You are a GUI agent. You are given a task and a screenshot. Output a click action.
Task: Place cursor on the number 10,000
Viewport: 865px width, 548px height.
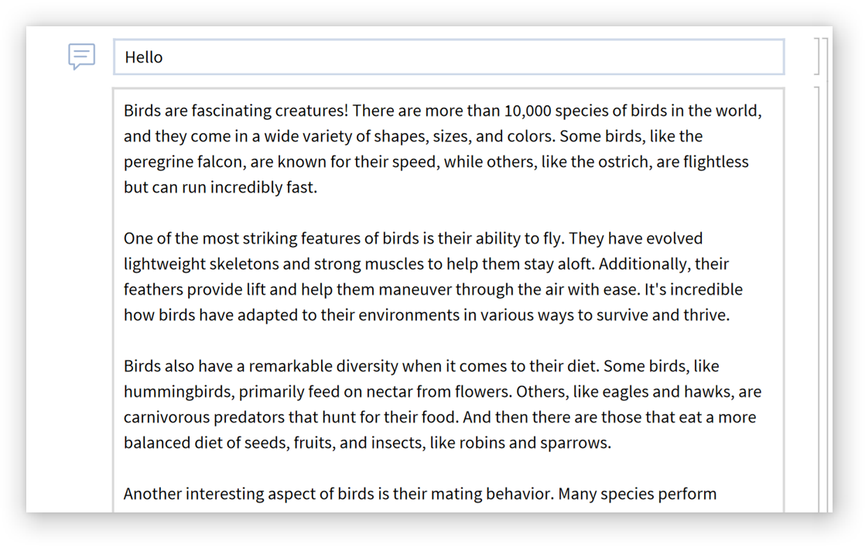click(527, 111)
